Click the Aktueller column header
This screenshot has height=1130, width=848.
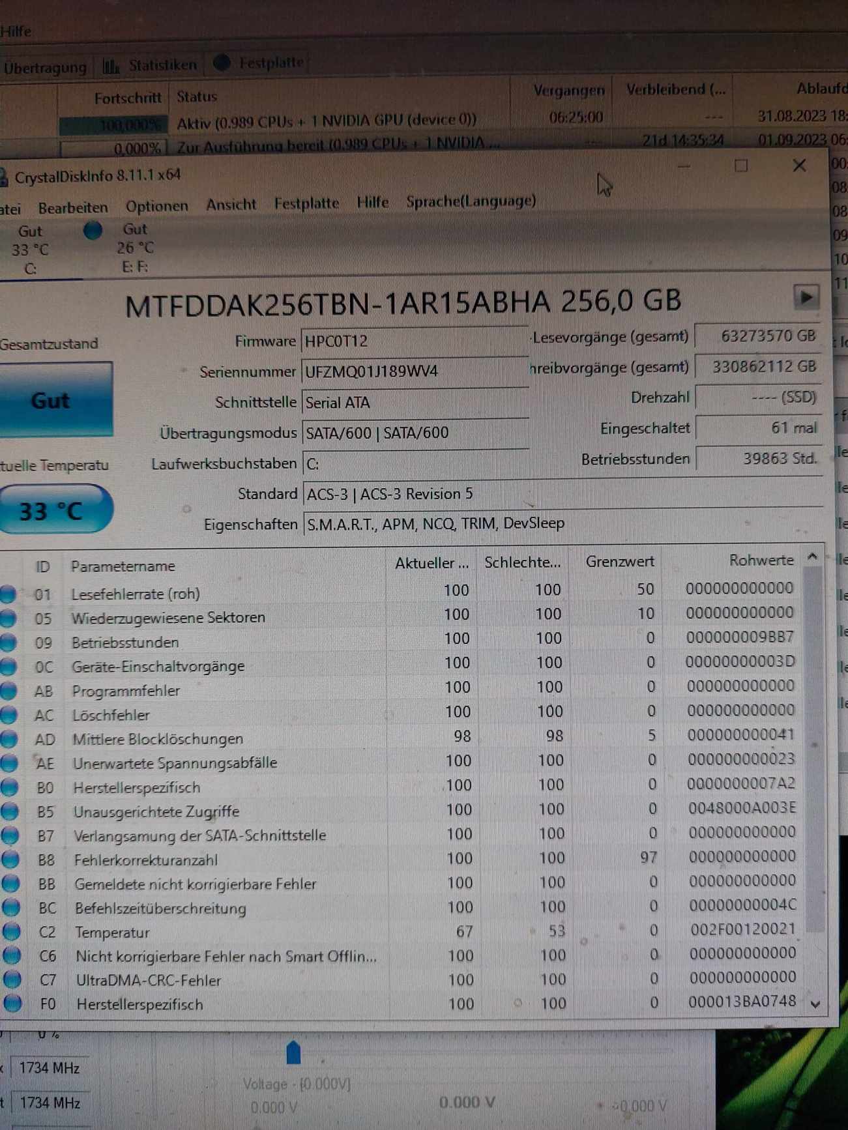(431, 563)
